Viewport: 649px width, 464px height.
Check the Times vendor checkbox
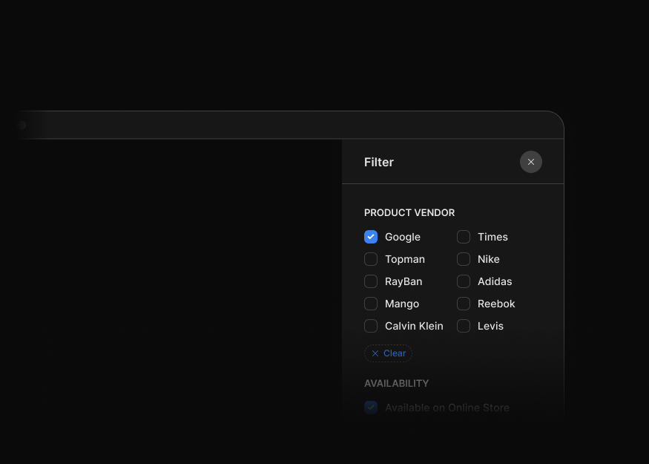click(x=464, y=237)
